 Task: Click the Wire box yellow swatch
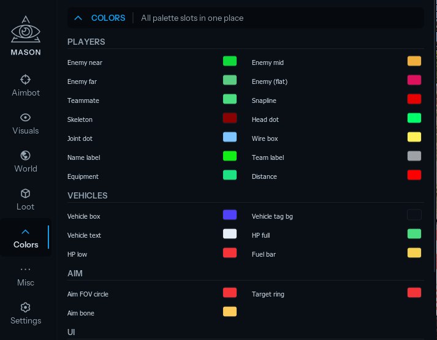(414, 137)
